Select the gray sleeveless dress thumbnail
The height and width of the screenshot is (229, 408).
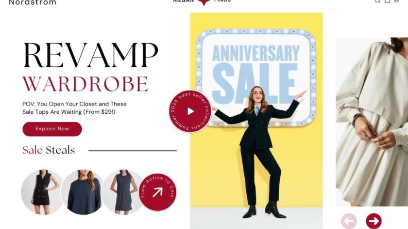[122, 192]
